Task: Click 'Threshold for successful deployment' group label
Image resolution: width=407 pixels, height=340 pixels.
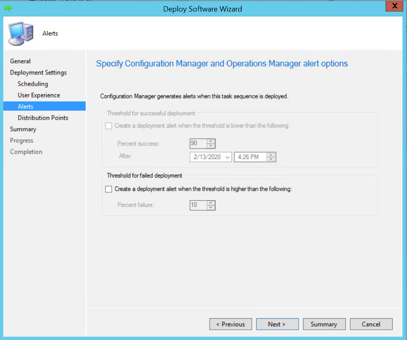Action: pos(151,113)
